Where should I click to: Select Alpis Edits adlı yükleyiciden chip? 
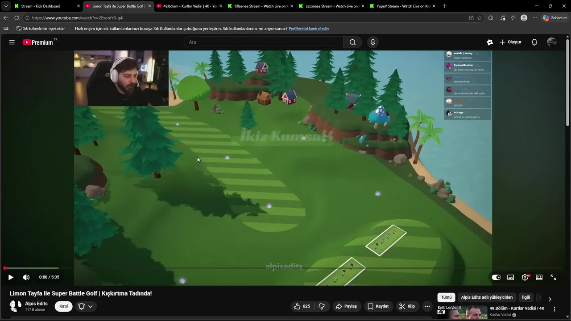tap(487, 297)
